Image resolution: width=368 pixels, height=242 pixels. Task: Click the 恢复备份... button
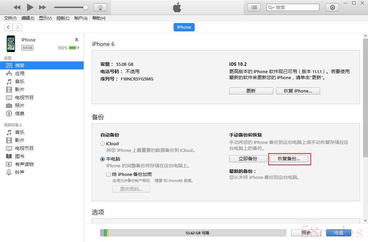(x=289, y=159)
